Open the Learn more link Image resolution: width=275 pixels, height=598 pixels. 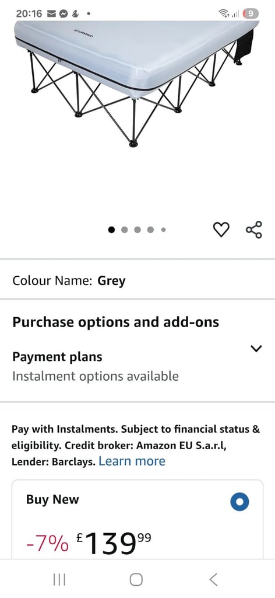click(x=132, y=461)
